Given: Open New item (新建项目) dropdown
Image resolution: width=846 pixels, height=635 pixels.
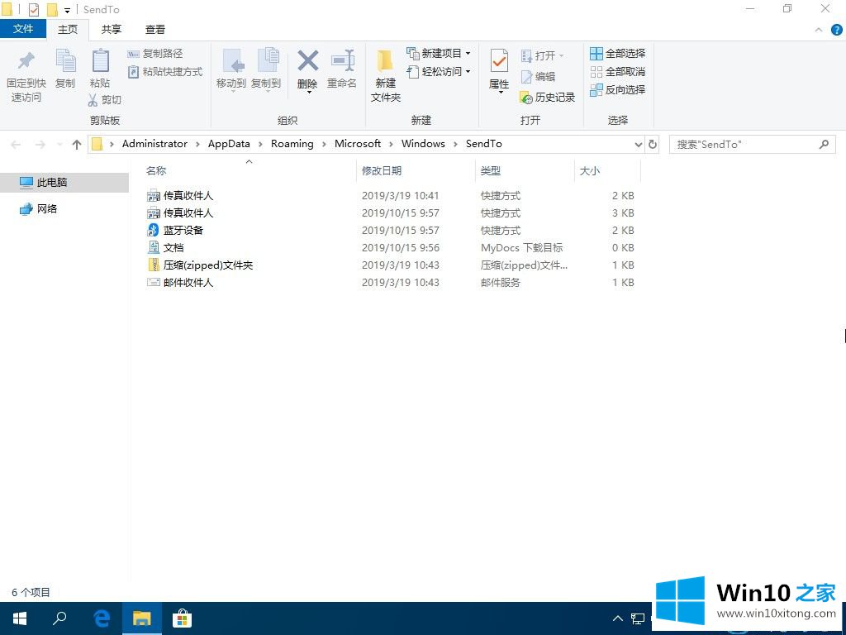Looking at the screenshot, I should [438, 54].
